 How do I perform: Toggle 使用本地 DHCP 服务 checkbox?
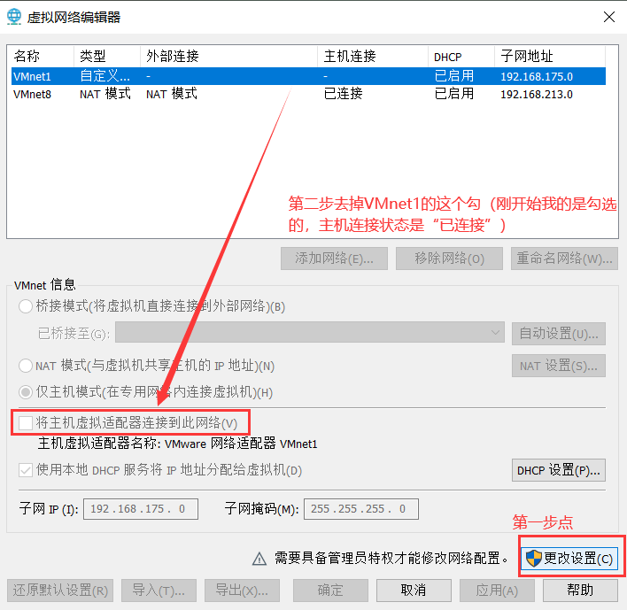(26, 470)
